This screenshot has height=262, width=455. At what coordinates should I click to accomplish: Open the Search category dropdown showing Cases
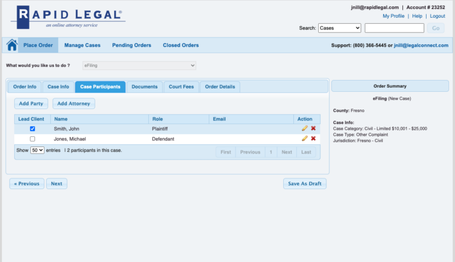pyautogui.click(x=339, y=28)
